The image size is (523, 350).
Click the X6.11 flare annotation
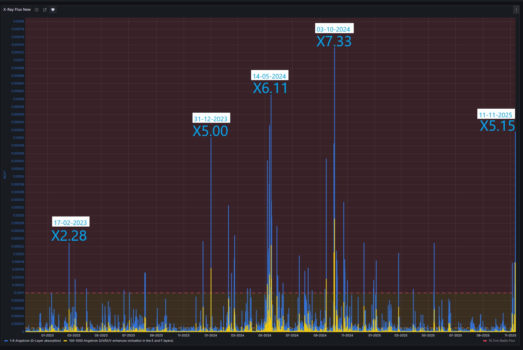(270, 88)
